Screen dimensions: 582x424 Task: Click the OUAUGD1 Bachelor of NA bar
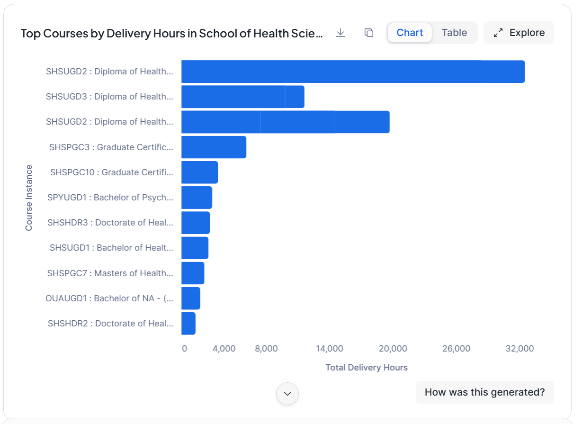[190, 298]
